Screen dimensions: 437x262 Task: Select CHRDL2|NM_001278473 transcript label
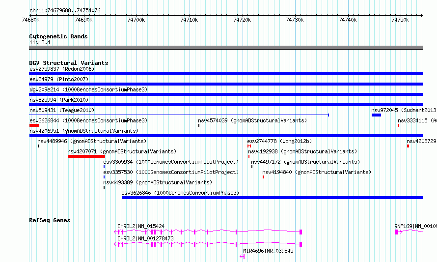[x=145, y=238]
